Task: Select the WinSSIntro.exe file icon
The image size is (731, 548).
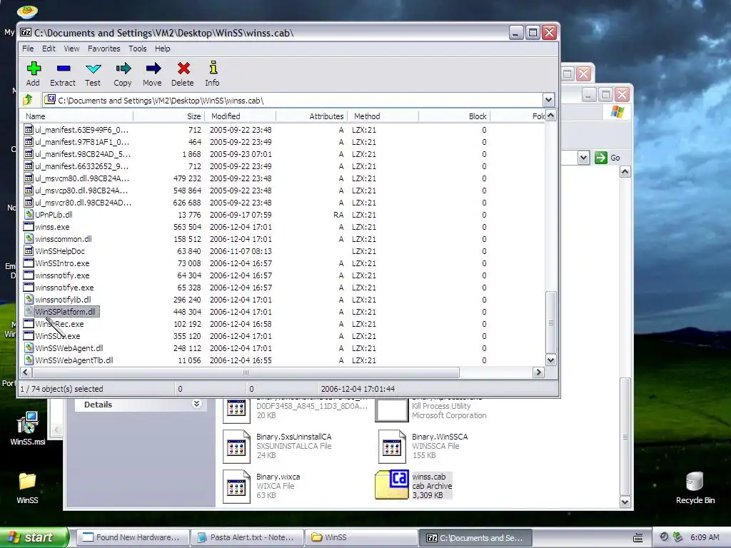Action: pos(29,263)
